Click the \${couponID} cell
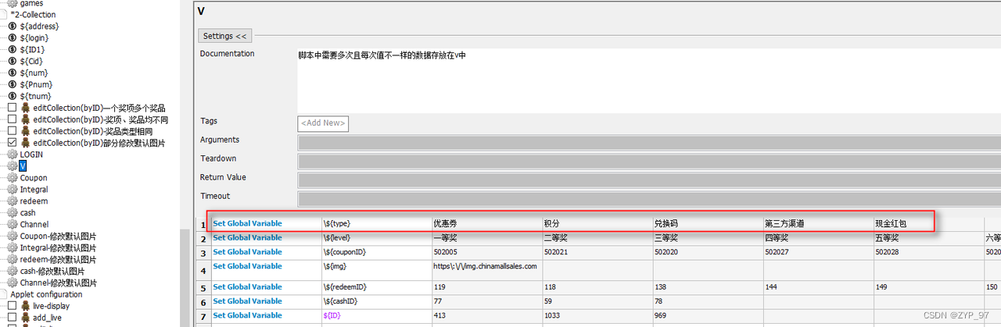The height and width of the screenshot is (327, 1001). click(376, 252)
